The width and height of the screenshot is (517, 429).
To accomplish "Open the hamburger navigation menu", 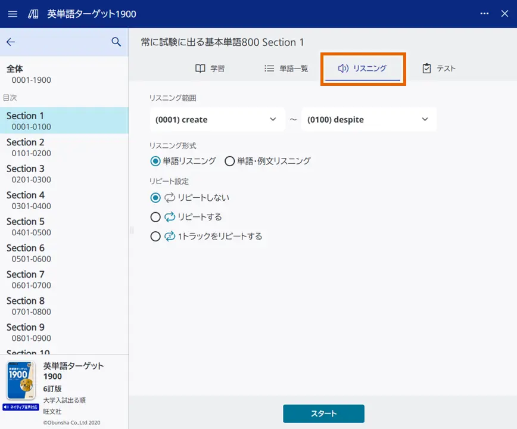I will (13, 14).
